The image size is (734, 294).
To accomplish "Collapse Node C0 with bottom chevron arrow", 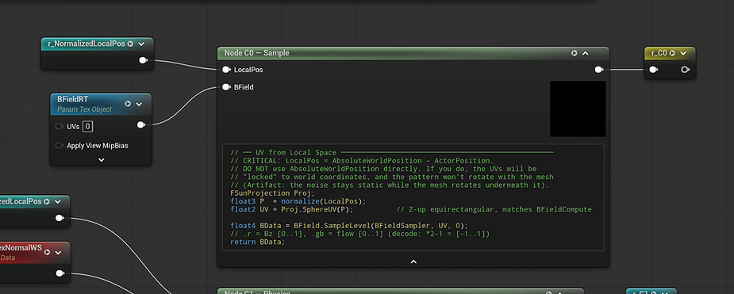I will 413,262.
